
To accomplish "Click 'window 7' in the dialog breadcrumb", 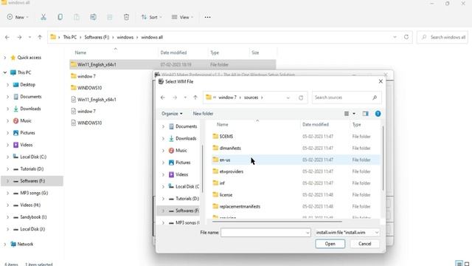I will [227, 98].
